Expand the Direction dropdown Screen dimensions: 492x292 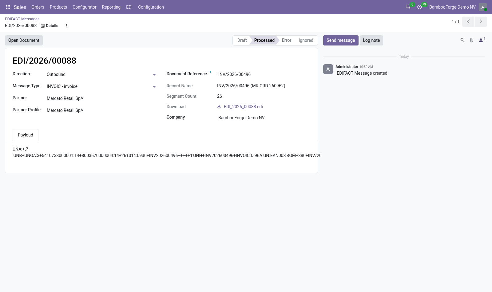pos(154,75)
